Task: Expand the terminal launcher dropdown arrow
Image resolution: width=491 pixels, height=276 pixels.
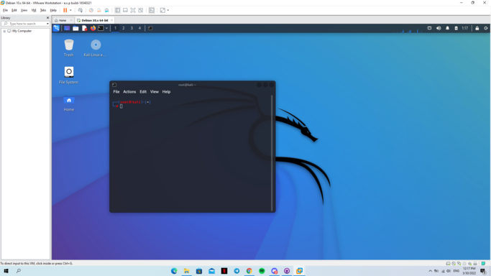Action: click(107, 28)
